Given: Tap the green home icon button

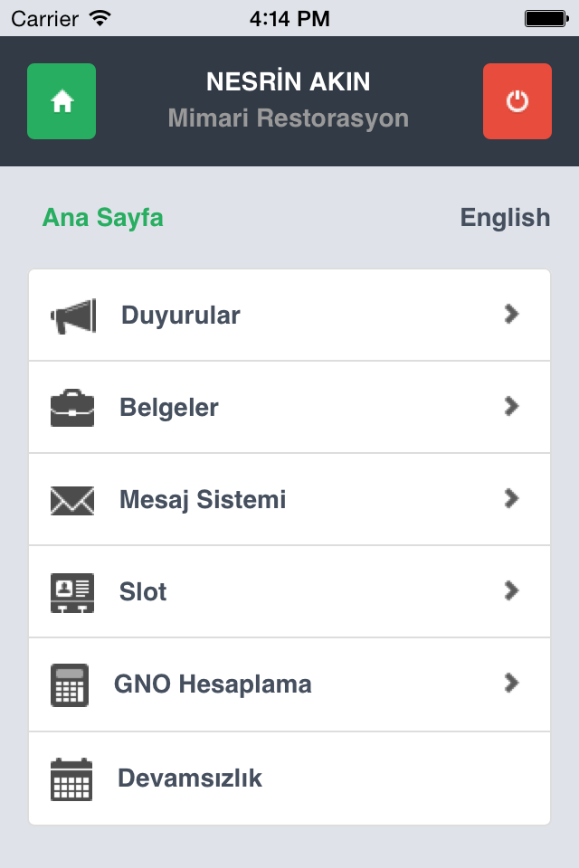Looking at the screenshot, I should tap(62, 101).
